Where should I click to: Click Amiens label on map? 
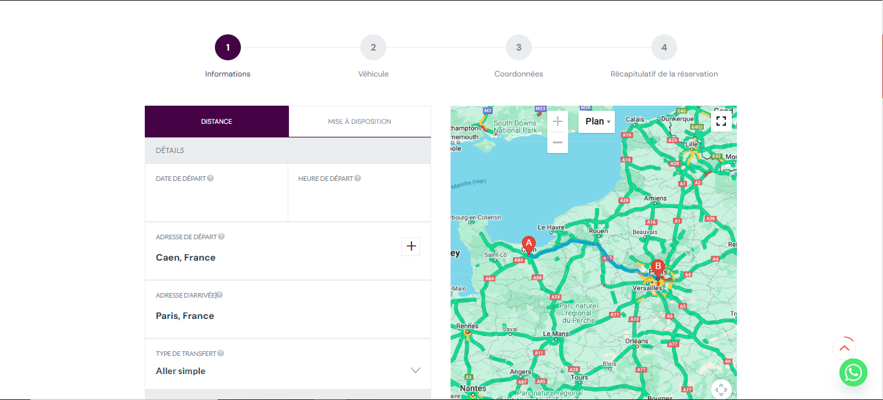click(655, 198)
